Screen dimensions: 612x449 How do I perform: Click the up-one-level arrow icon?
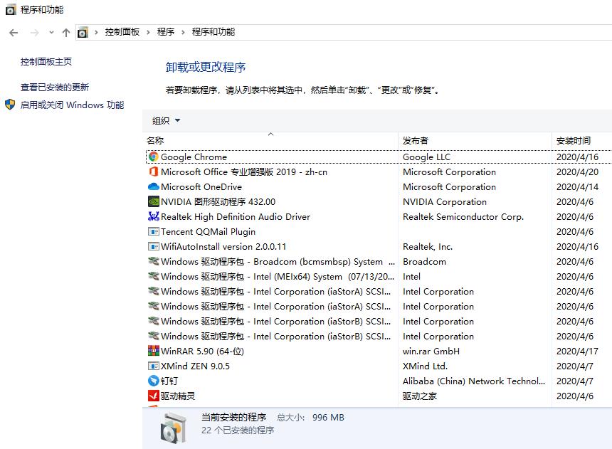click(x=65, y=32)
